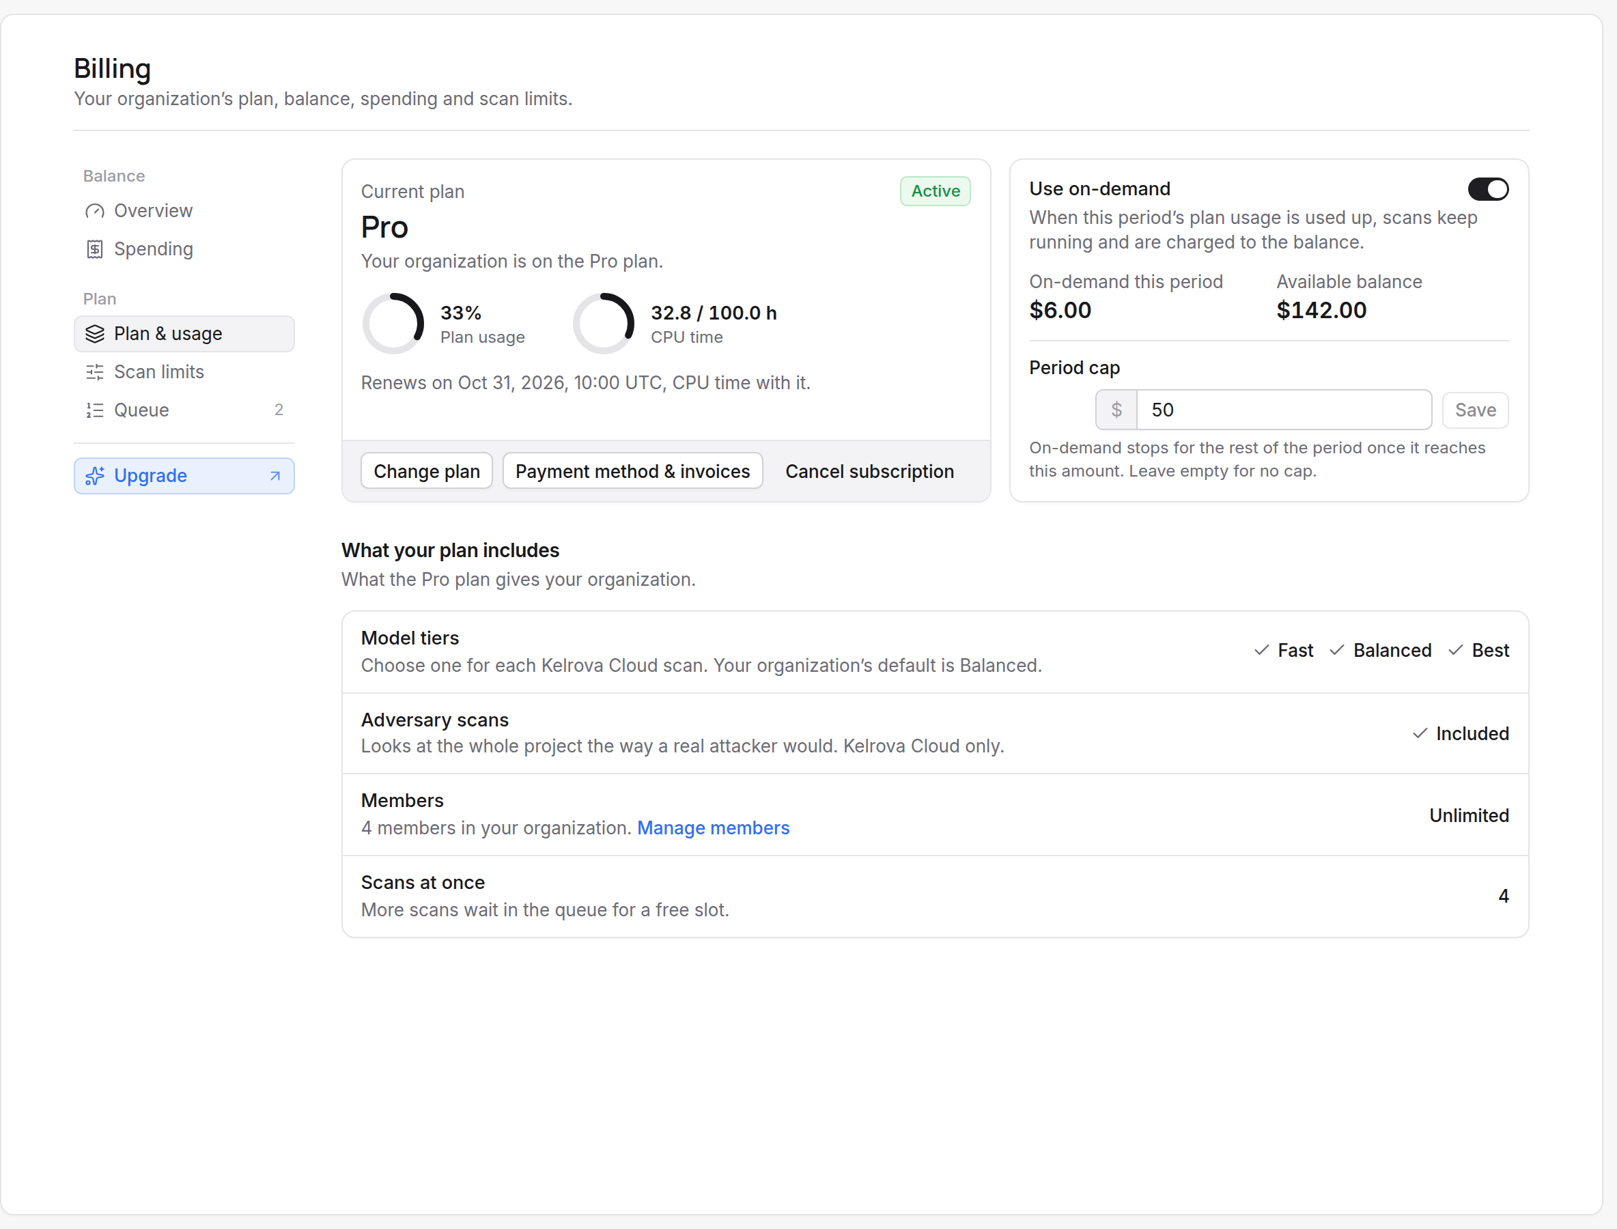
Task: Select the Queue sidebar item
Action: pyautogui.click(x=184, y=410)
